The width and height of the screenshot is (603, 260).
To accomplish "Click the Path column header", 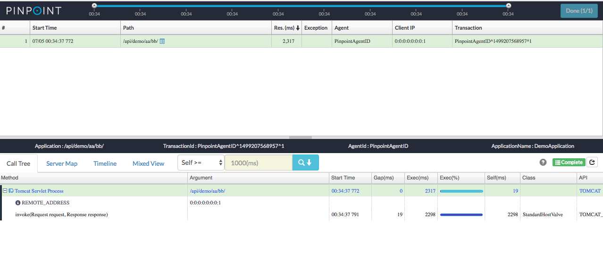I will point(196,28).
